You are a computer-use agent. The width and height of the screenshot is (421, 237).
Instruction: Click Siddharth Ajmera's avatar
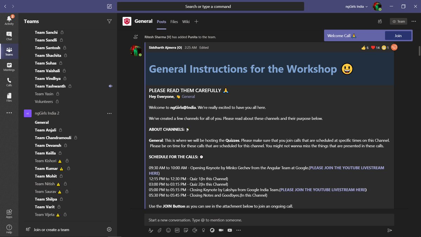tap(136, 51)
